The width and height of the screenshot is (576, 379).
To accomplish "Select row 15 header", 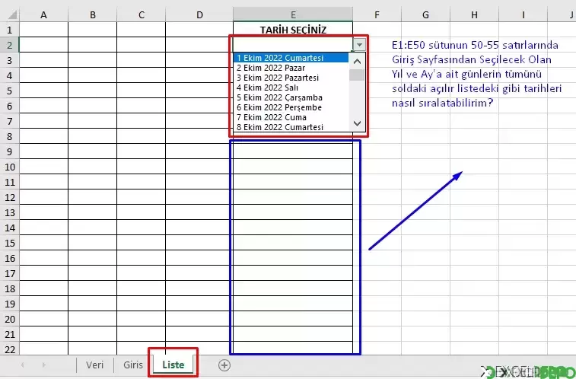I will coord(10,243).
